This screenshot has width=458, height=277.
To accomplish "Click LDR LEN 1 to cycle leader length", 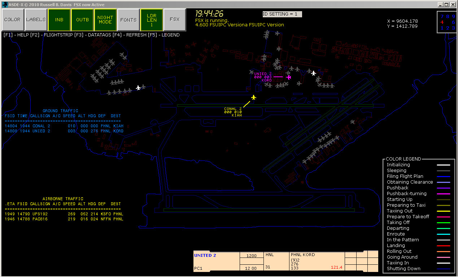I will pyautogui.click(x=152, y=20).
